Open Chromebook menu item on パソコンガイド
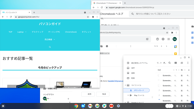The image size is (194, 109). (x=71, y=32)
